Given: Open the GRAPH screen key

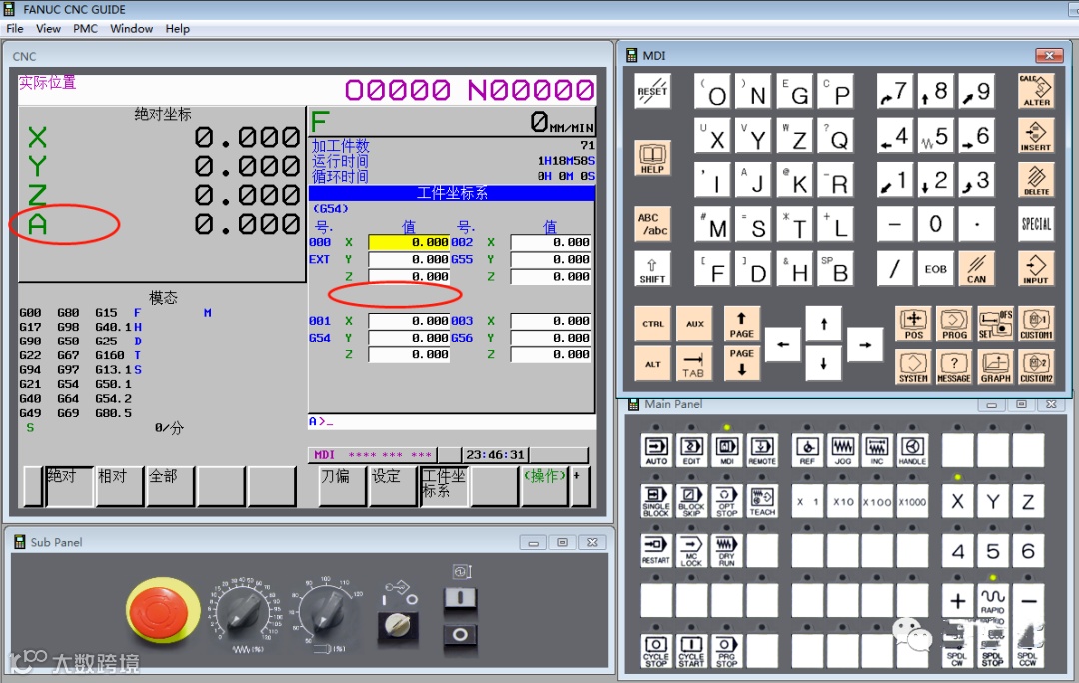Looking at the screenshot, I should [x=995, y=367].
